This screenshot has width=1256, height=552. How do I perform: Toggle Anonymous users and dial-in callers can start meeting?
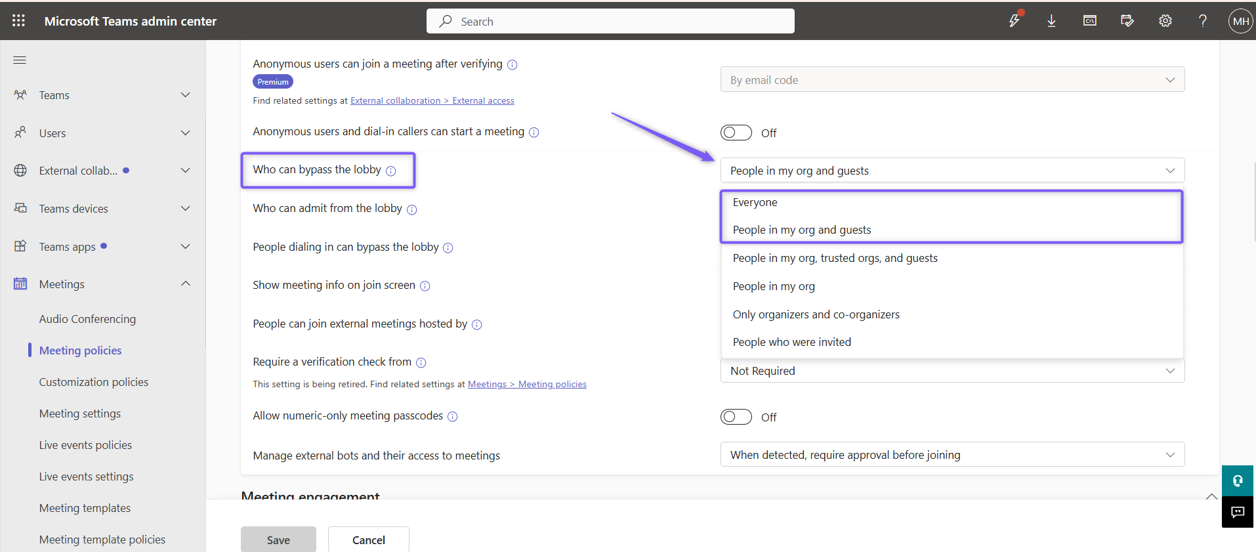click(x=736, y=133)
